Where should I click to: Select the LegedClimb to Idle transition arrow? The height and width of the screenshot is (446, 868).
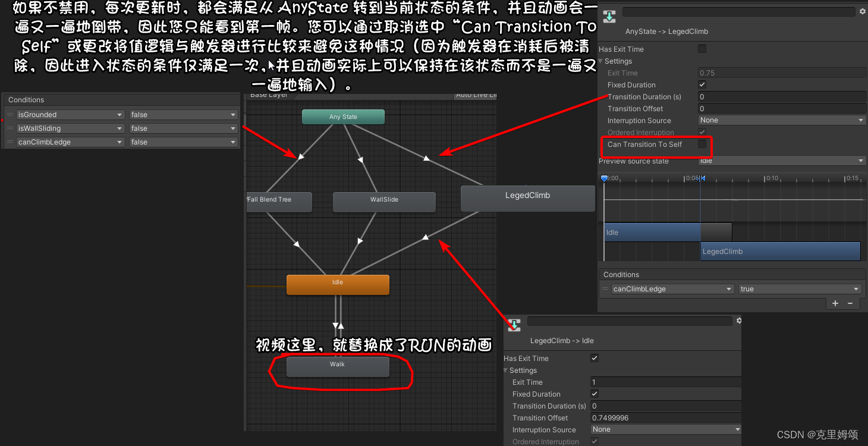[425, 237]
